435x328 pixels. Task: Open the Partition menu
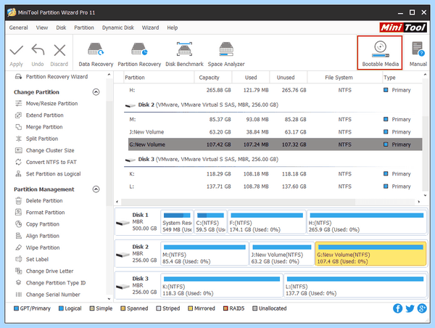(x=84, y=28)
